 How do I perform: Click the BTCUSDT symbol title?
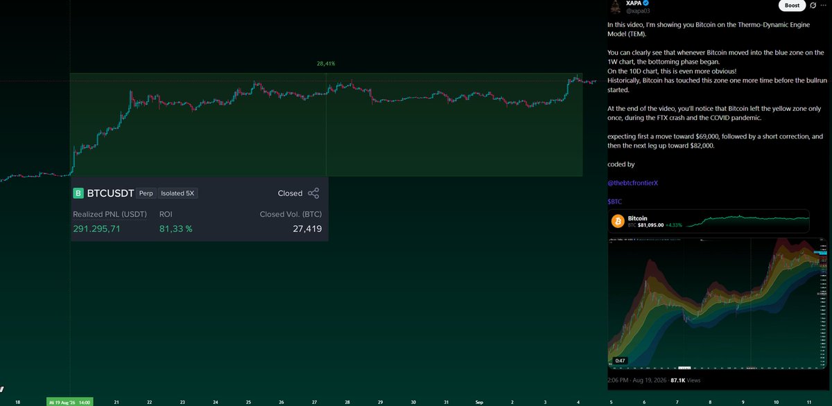coord(110,193)
